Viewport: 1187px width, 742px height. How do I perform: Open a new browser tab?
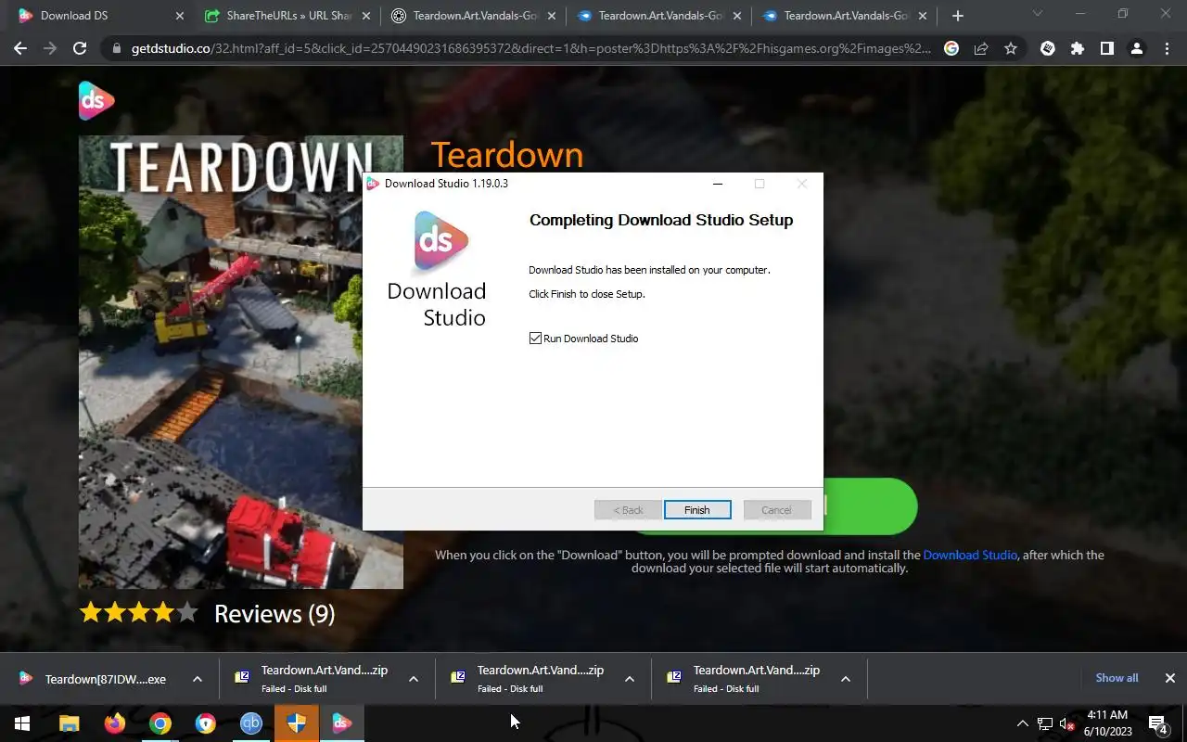click(x=958, y=16)
